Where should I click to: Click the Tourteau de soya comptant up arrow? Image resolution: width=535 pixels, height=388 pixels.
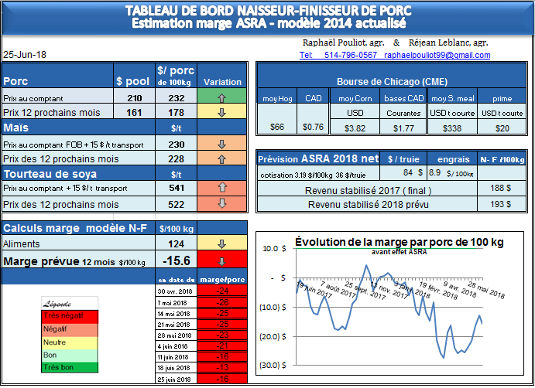click(221, 189)
